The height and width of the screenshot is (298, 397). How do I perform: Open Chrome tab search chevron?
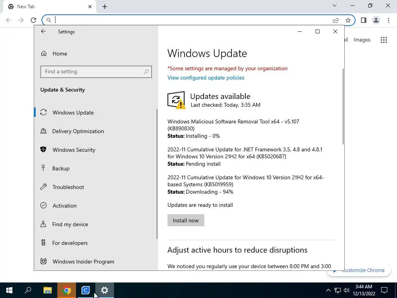pyautogui.click(x=335, y=5)
